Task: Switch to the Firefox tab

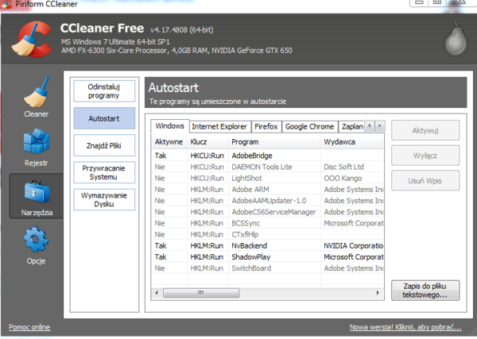Action: coord(266,126)
